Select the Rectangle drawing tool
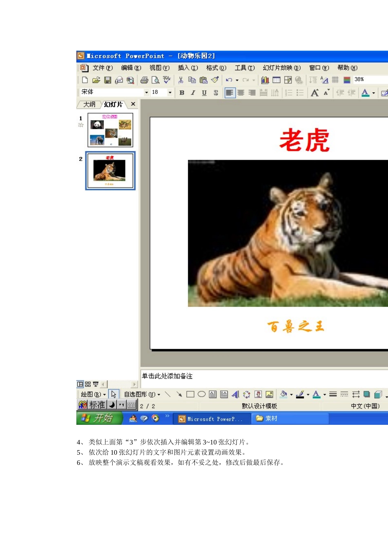The height and width of the screenshot is (549, 388). click(x=190, y=394)
